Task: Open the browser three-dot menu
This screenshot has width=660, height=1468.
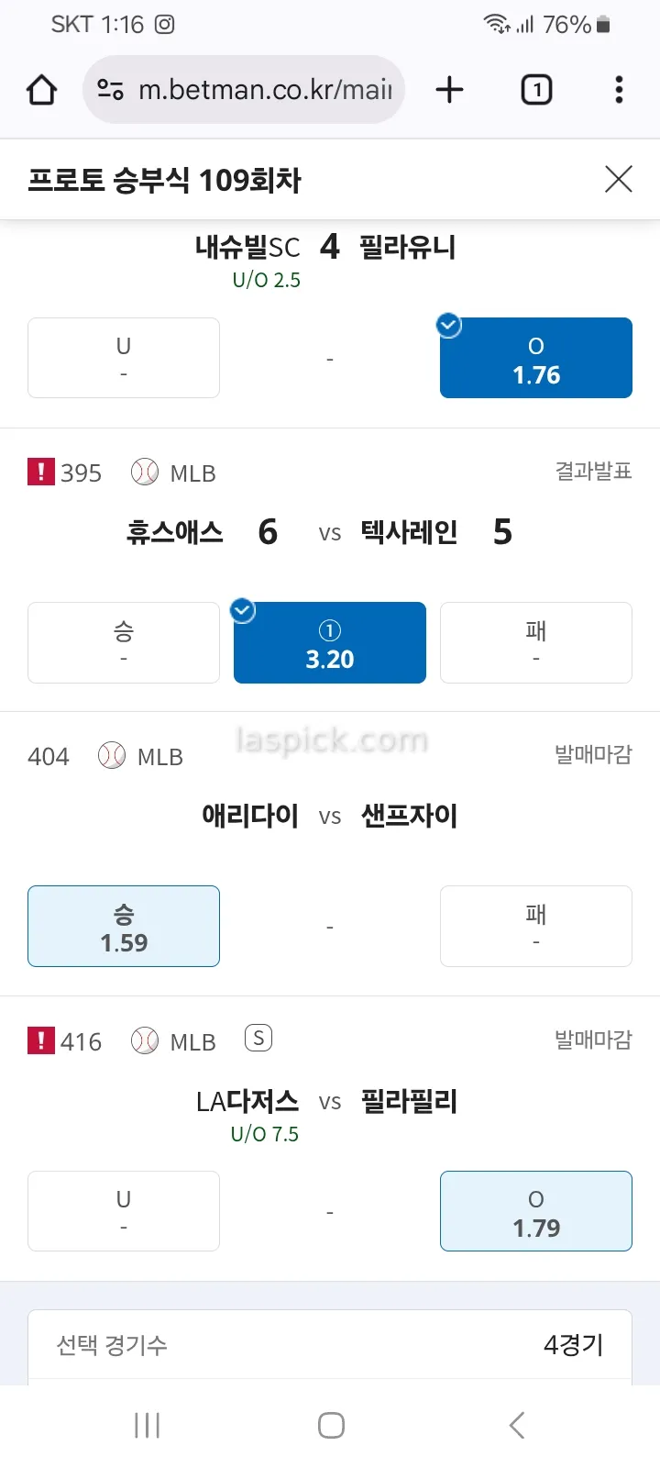Action: (619, 90)
